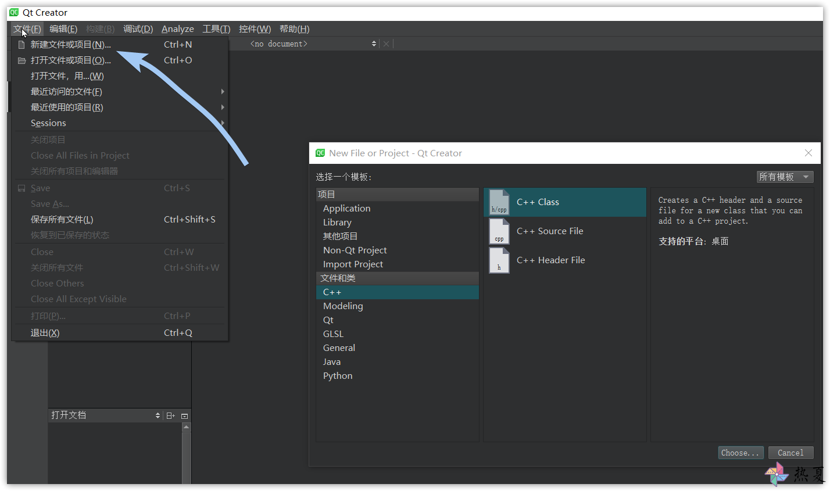Screen dimensions: 830x491
Task: Click the Close All Except Visible entry
Action: [x=120, y=299]
